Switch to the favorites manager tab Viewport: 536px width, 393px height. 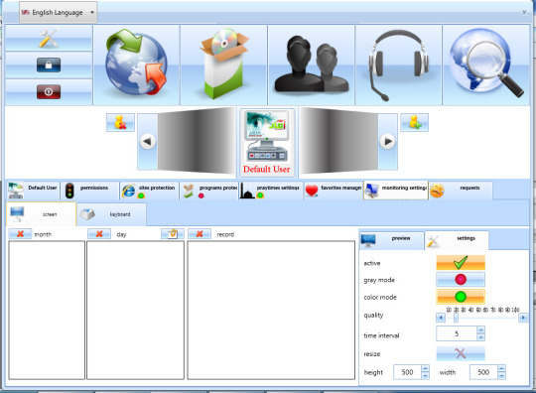[x=333, y=191]
